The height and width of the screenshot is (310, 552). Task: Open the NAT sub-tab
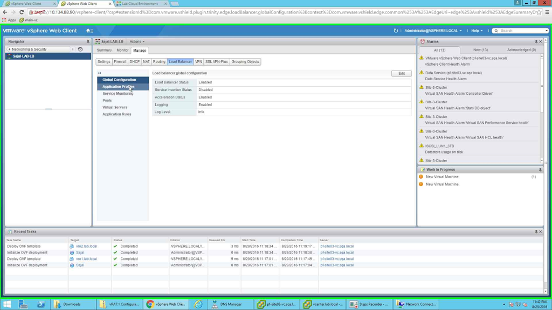[x=146, y=61]
